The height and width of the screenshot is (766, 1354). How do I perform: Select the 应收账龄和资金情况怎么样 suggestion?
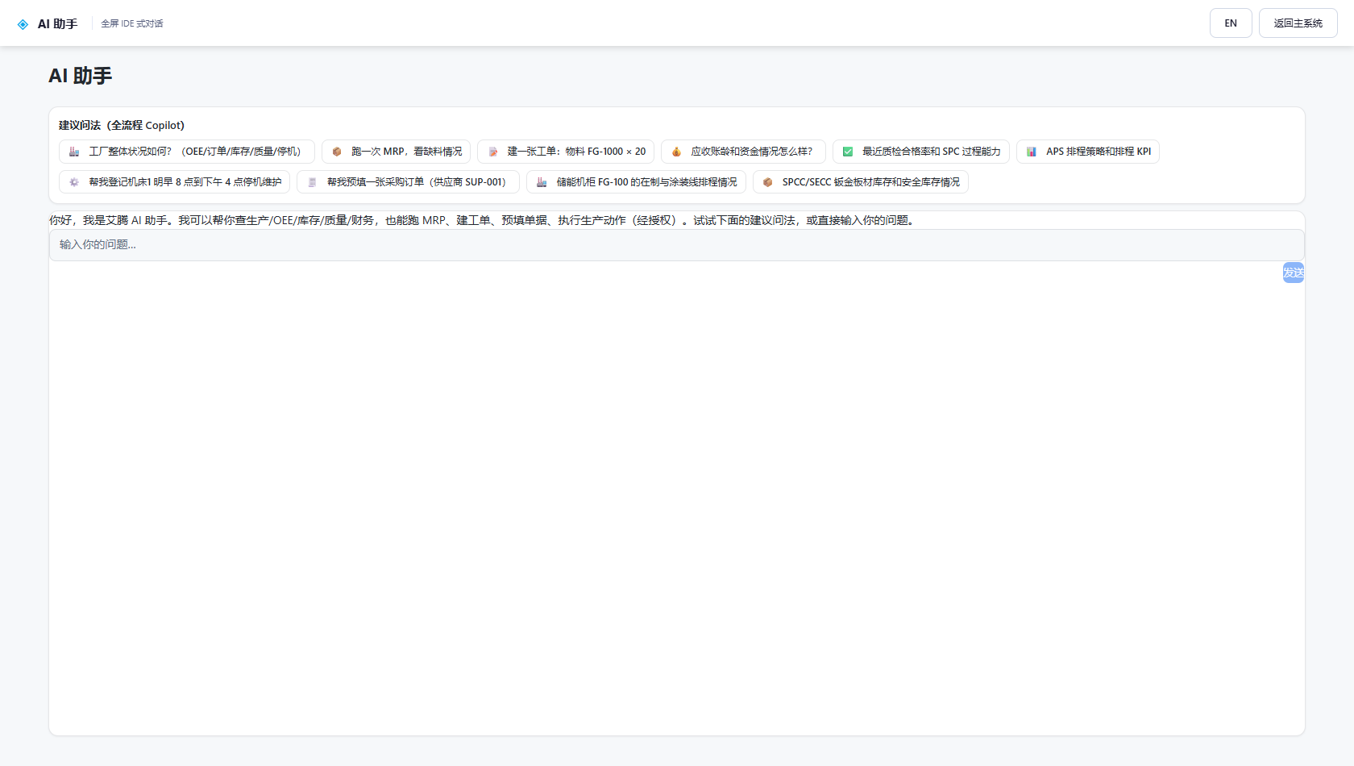pyautogui.click(x=743, y=152)
